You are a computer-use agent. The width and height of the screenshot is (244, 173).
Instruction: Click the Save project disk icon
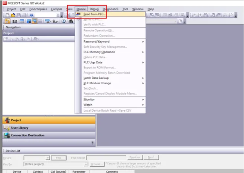pyautogui.click(x=19, y=15)
